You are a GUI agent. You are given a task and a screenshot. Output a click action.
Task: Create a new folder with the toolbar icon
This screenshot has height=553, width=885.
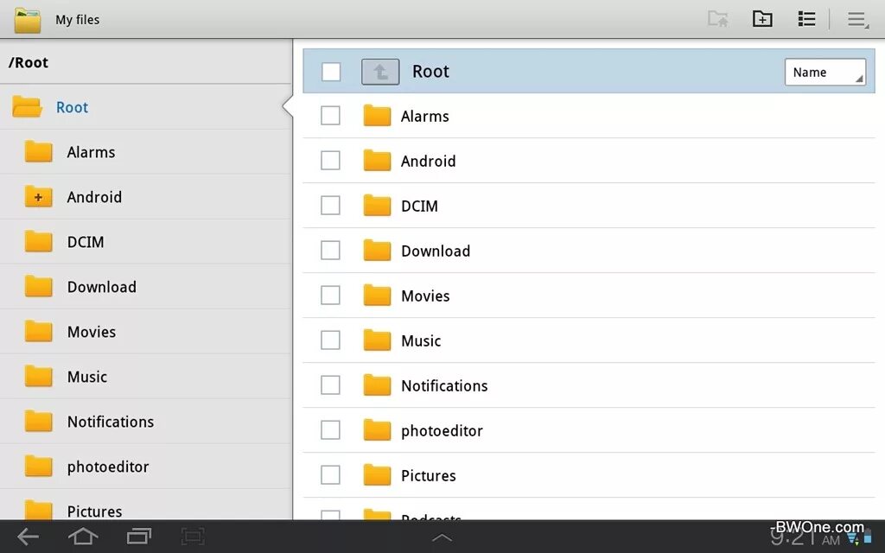[x=762, y=19]
